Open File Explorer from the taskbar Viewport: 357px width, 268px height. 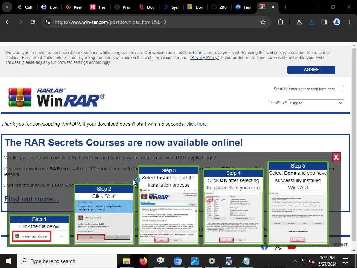pos(126,261)
